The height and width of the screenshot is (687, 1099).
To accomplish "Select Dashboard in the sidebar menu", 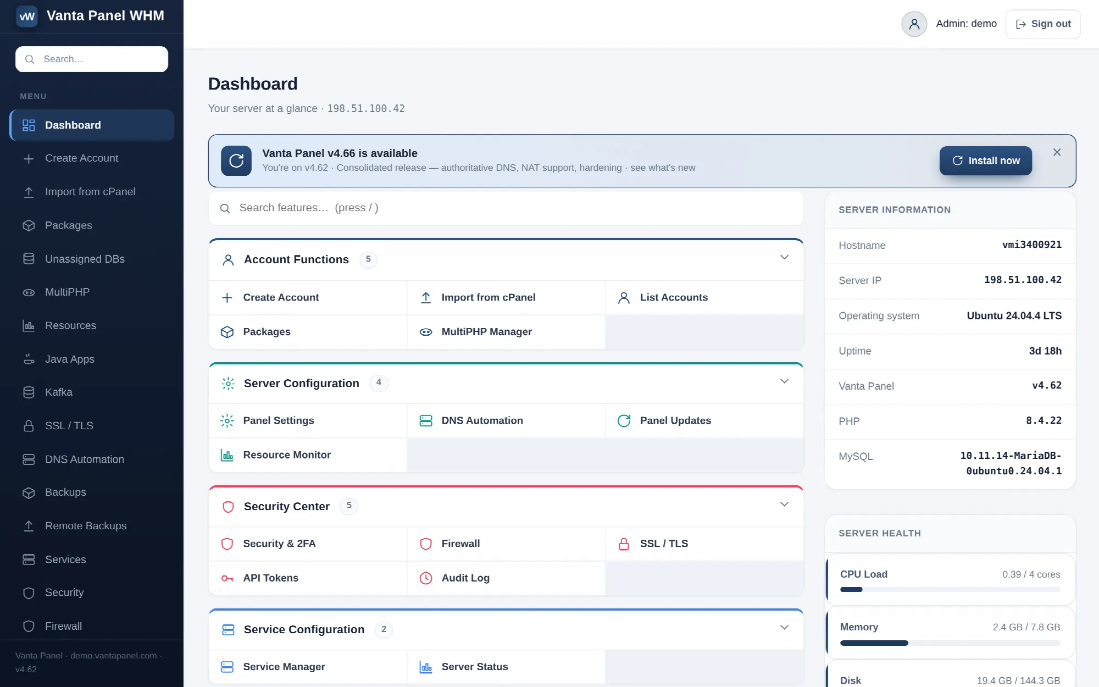I will tap(92, 125).
